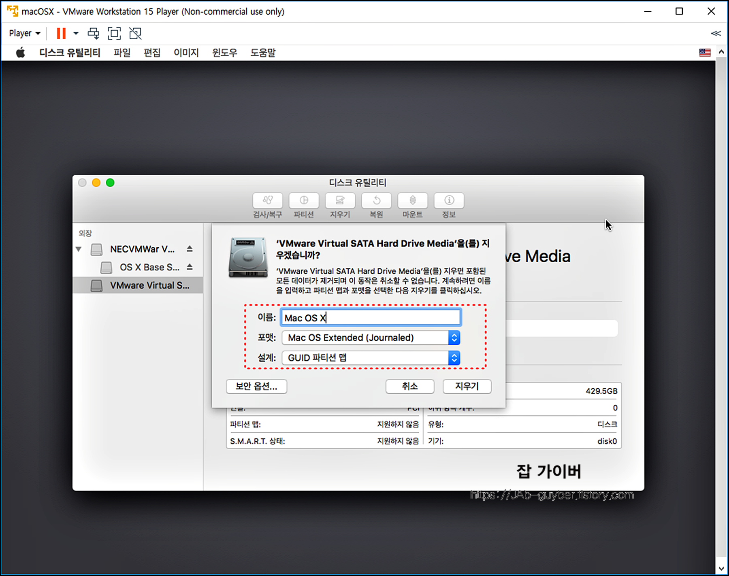This screenshot has width=729, height=576.
Task: Open the 도움말 menu
Action: pyautogui.click(x=263, y=53)
